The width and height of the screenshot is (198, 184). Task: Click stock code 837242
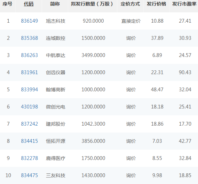click(29, 124)
